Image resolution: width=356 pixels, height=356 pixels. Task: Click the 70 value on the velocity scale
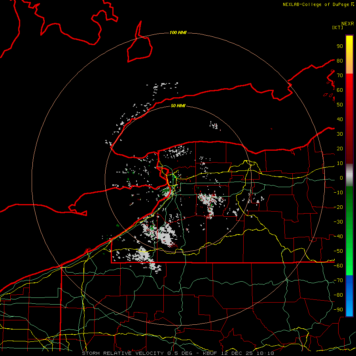pyautogui.click(x=340, y=76)
